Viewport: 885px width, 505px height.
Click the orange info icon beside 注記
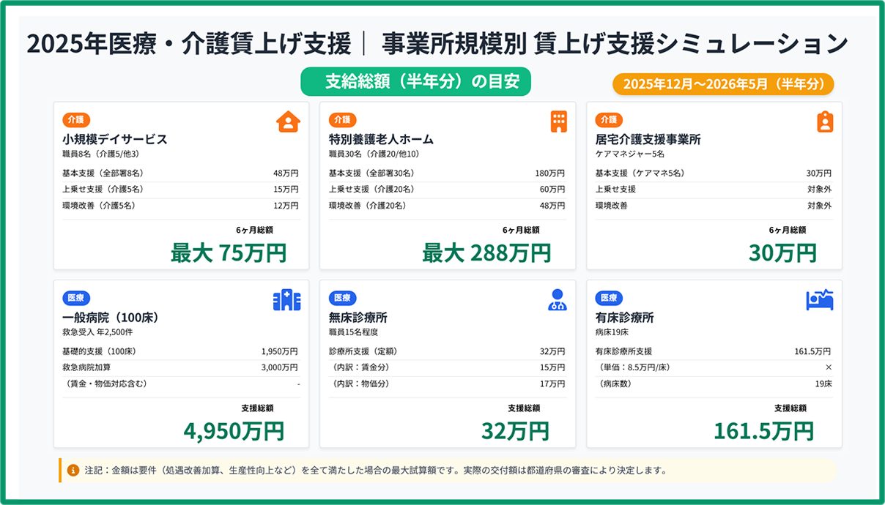[x=73, y=471]
